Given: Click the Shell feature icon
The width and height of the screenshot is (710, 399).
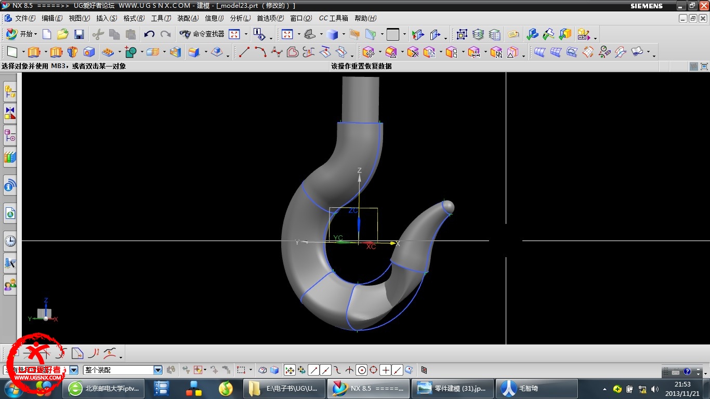Looking at the screenshot, I should [176, 52].
